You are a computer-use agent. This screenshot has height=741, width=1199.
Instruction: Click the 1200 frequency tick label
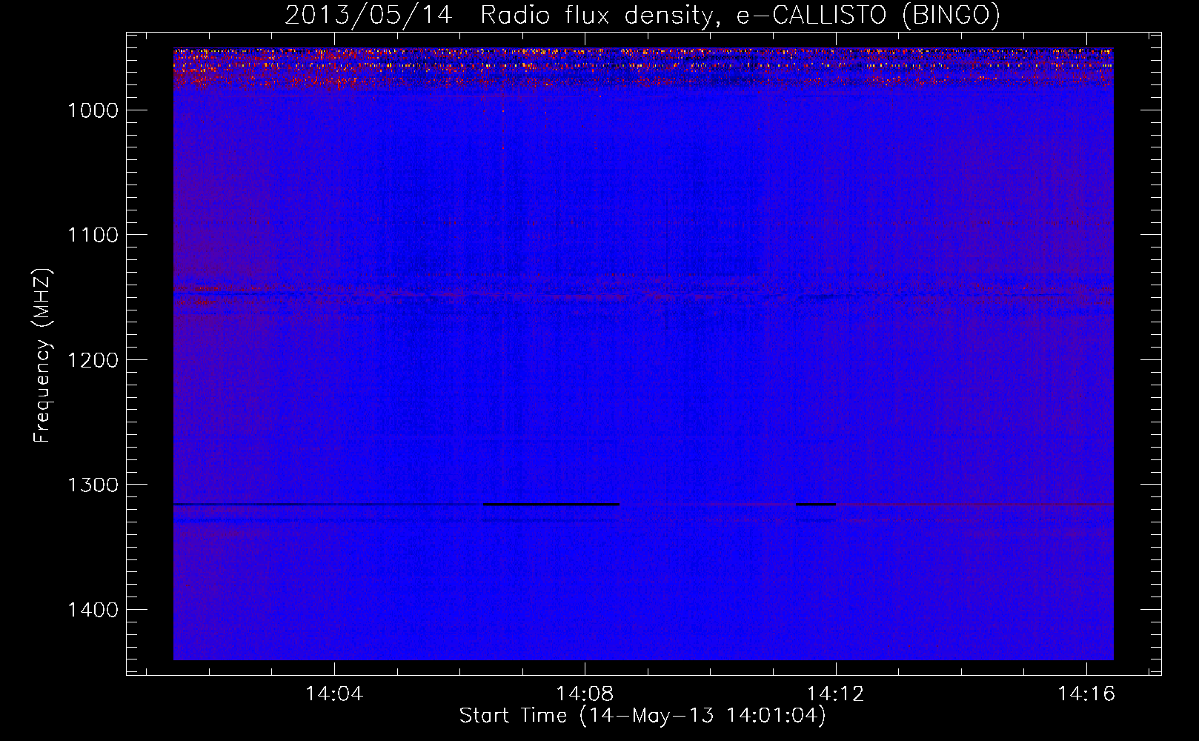[93, 360]
